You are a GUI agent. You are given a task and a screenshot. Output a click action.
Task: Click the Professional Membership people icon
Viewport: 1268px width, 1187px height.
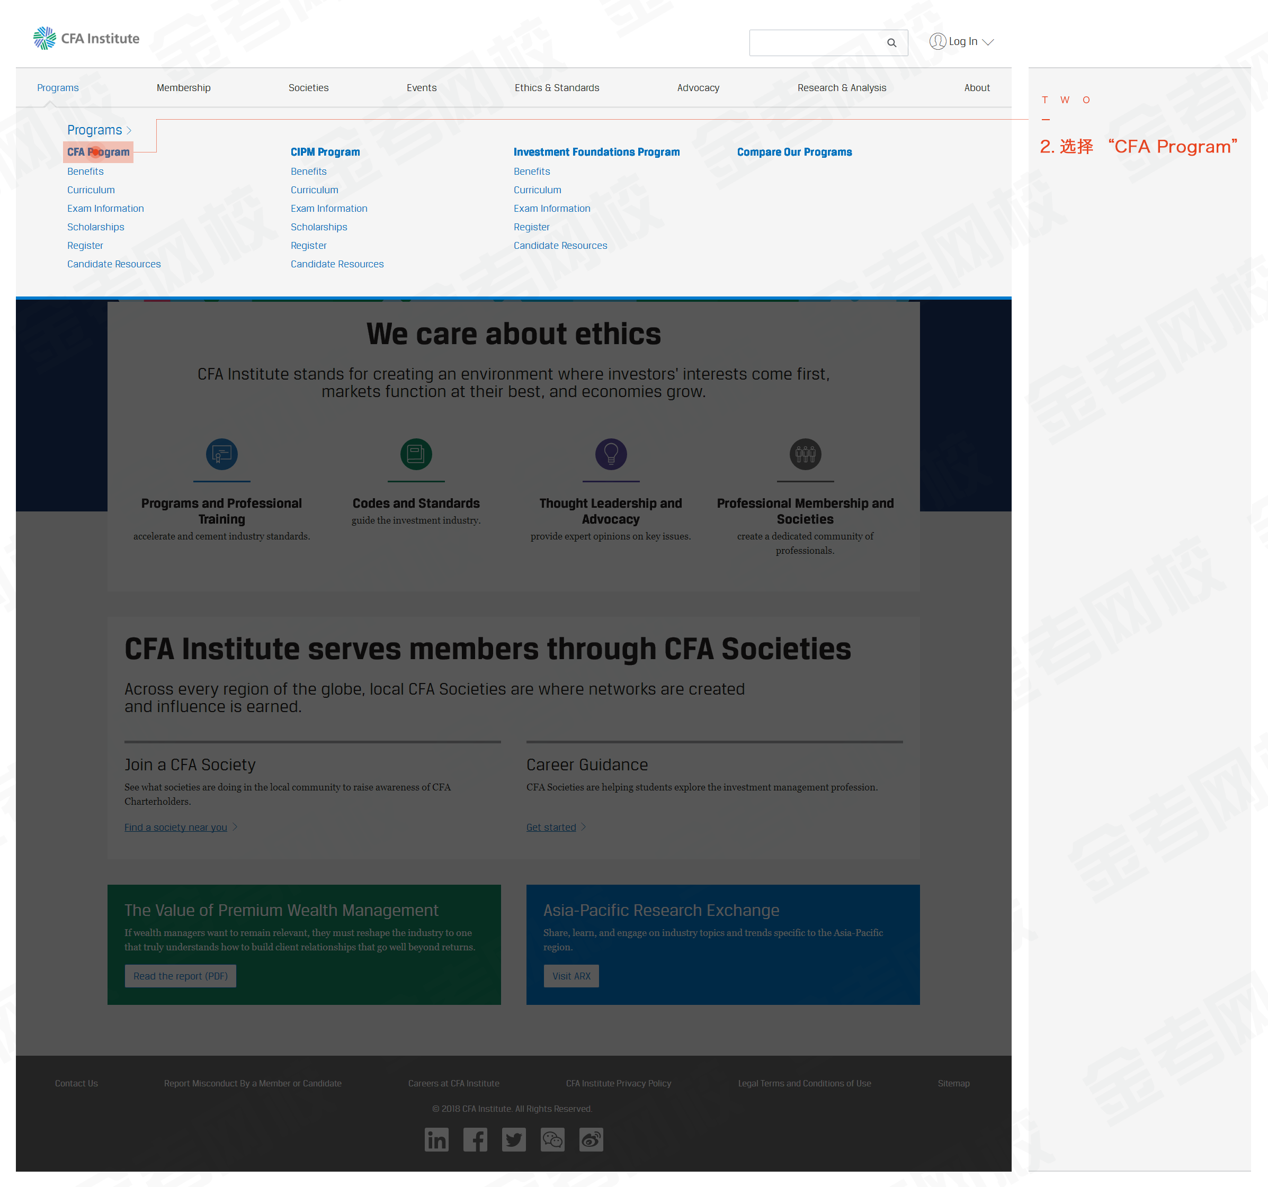tap(806, 454)
